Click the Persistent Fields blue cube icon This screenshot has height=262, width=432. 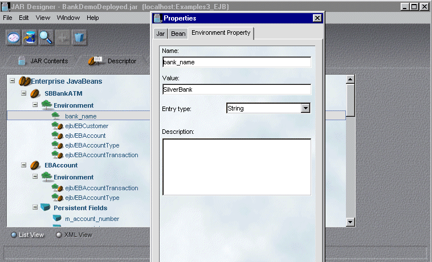[x=46, y=207]
